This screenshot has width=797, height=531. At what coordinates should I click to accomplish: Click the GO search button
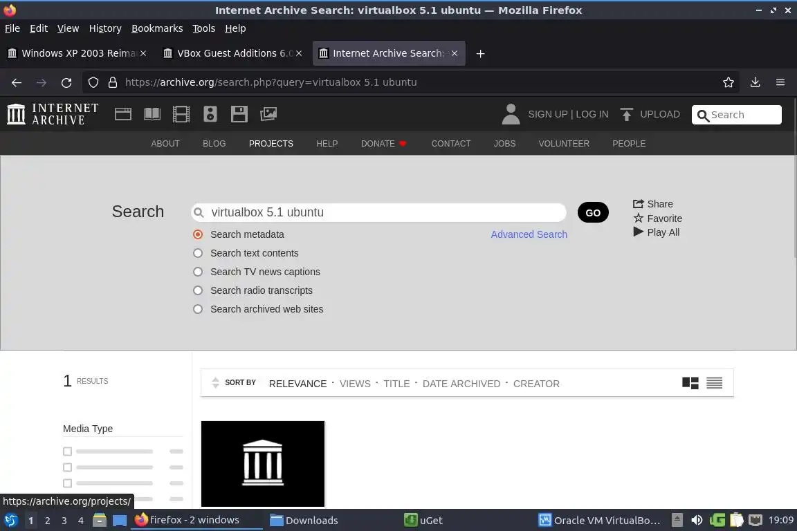pyautogui.click(x=593, y=212)
